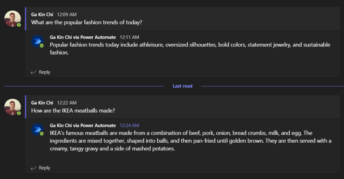Reply to the IKEA meatballs thread
Viewport: 344px width, 179px height.
coord(44,168)
